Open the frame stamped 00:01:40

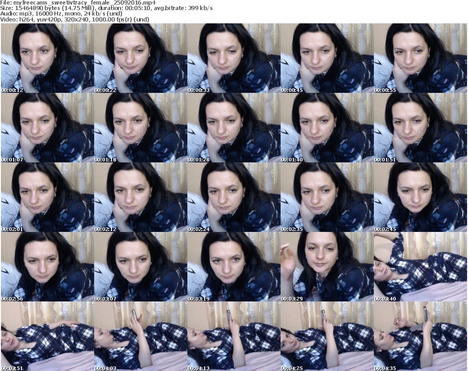[x=327, y=128]
